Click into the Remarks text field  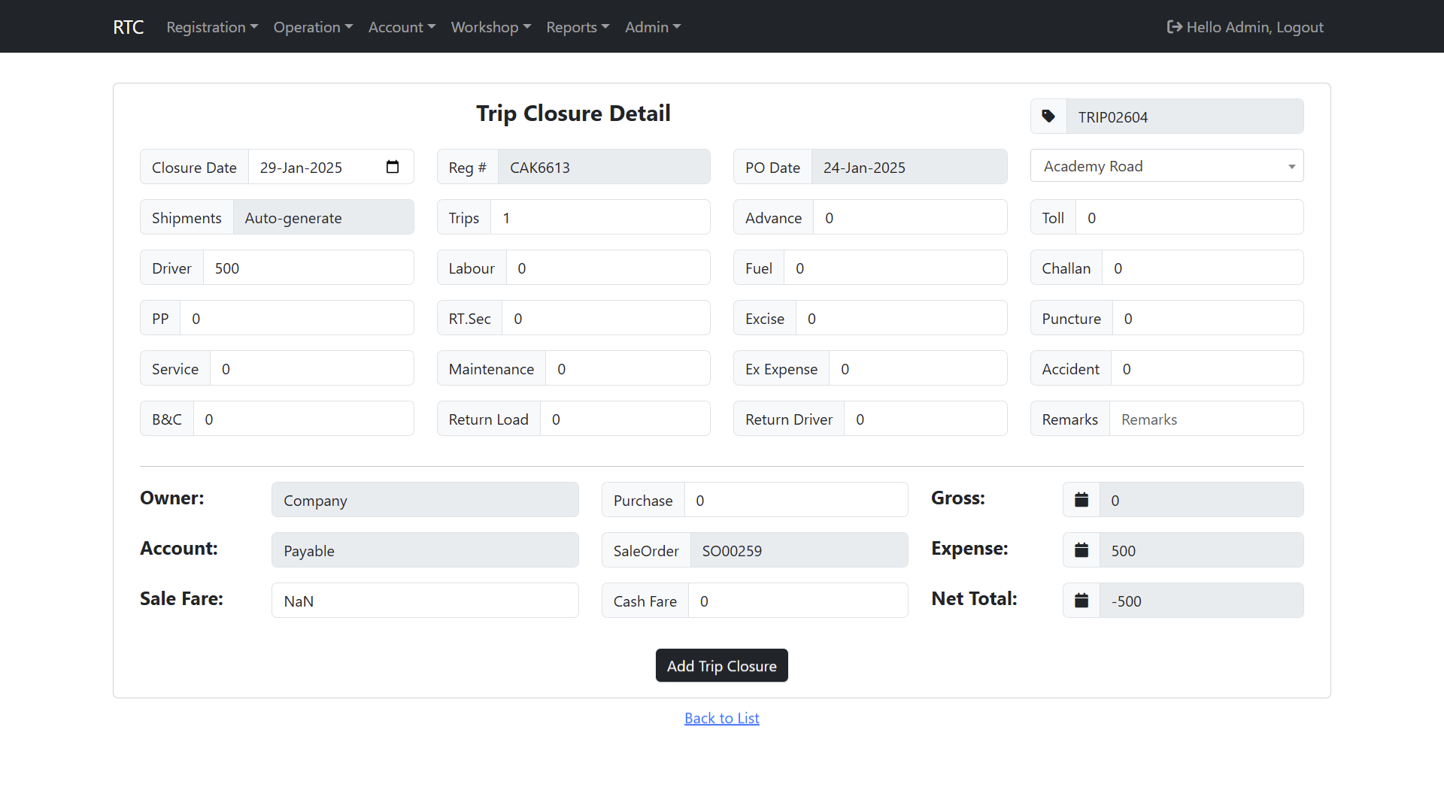click(x=1206, y=419)
